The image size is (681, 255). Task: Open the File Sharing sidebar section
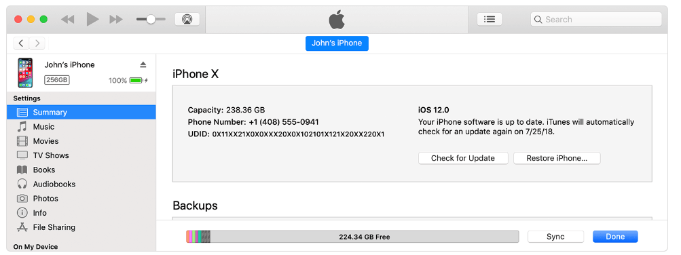coord(81,227)
